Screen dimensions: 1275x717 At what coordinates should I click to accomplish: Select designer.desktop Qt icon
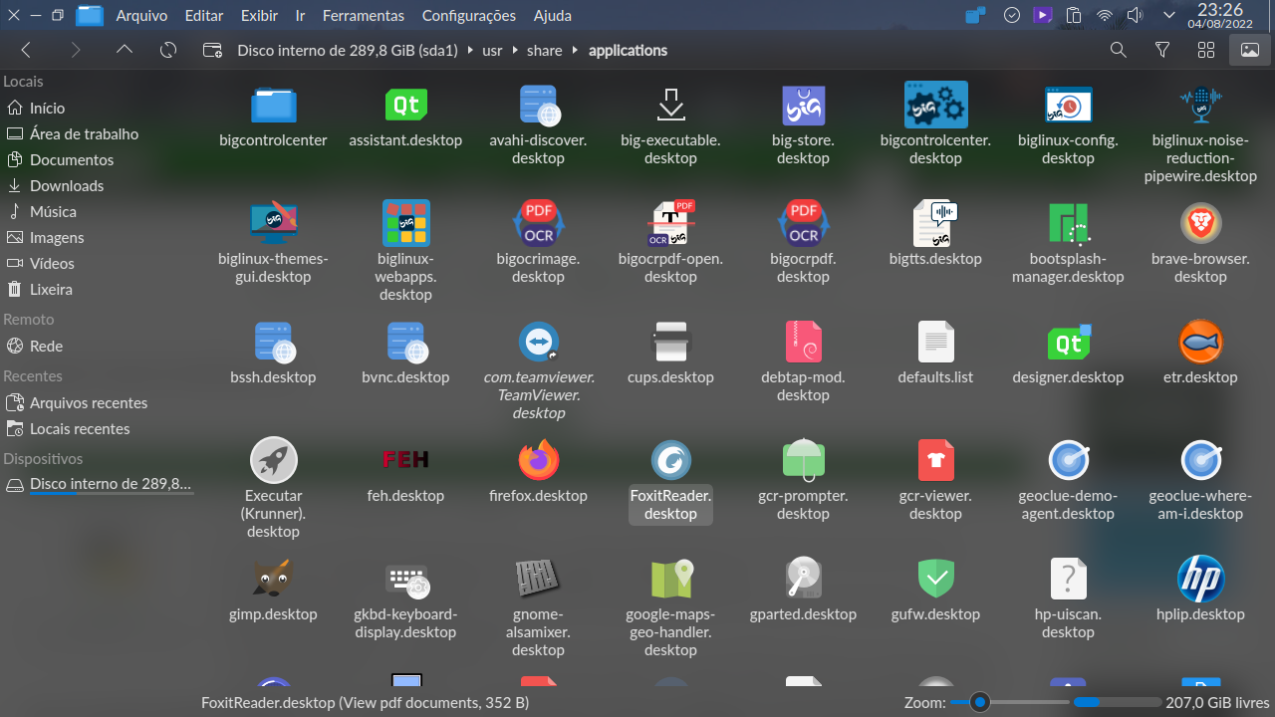[x=1068, y=342]
